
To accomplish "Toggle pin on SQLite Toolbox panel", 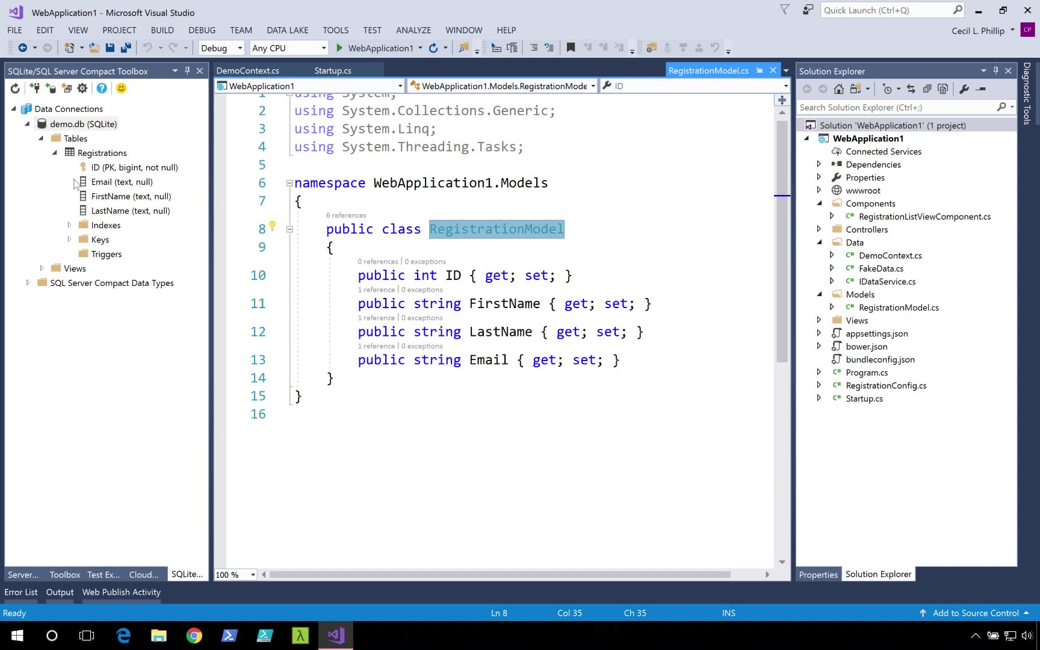I will pos(187,71).
